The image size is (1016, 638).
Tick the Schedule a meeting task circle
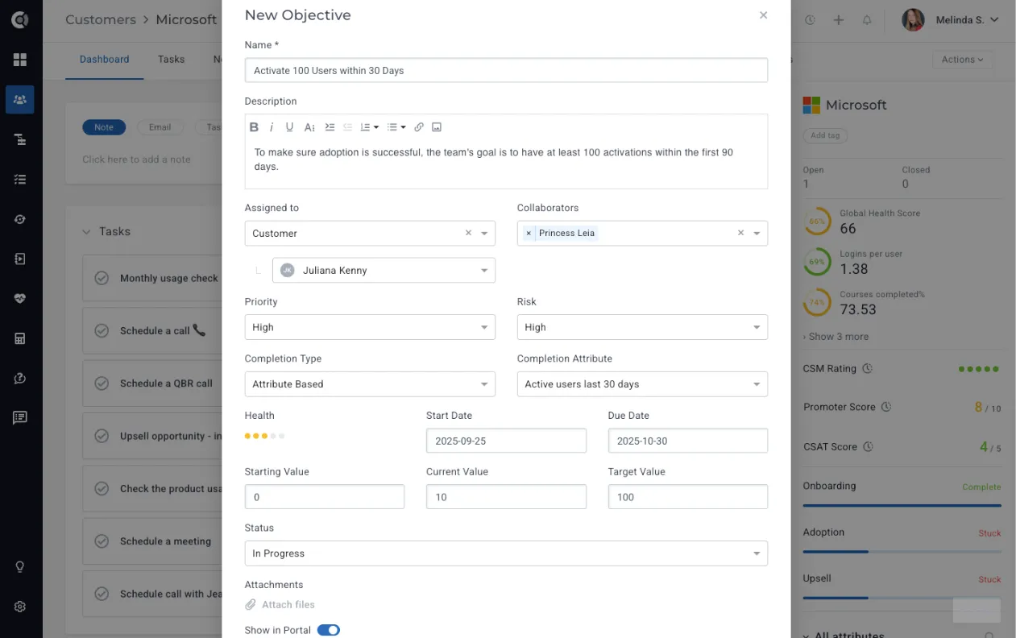[102, 541]
